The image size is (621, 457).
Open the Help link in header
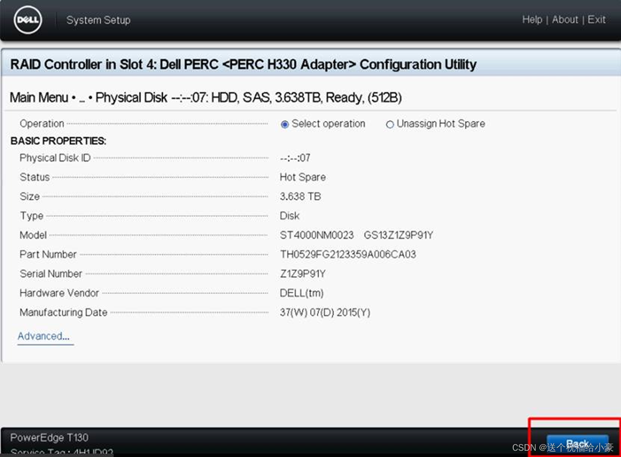[x=532, y=20]
